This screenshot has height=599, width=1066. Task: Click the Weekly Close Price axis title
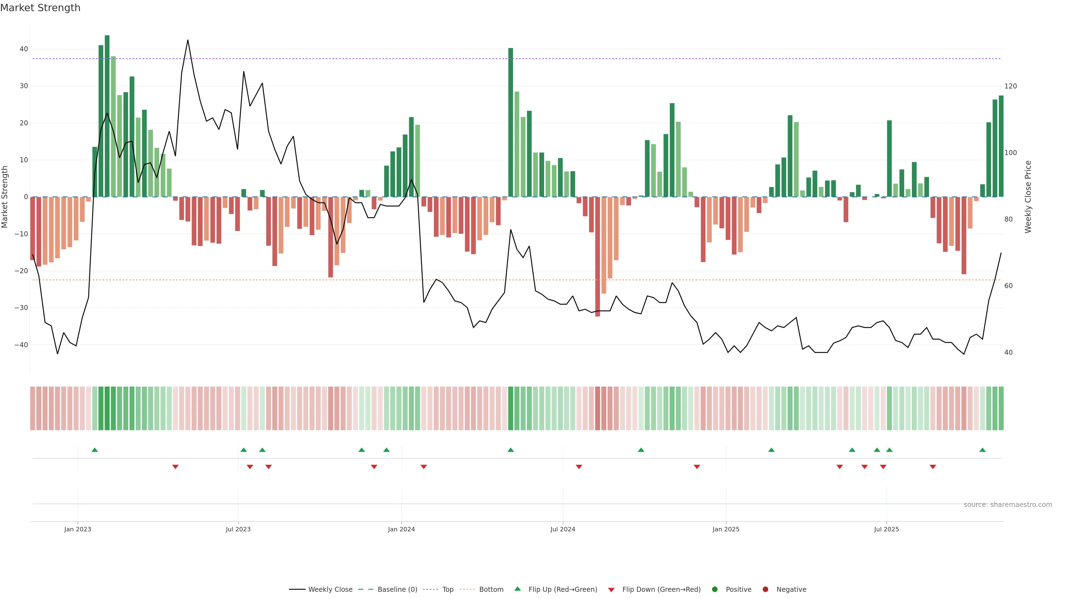click(x=1028, y=197)
